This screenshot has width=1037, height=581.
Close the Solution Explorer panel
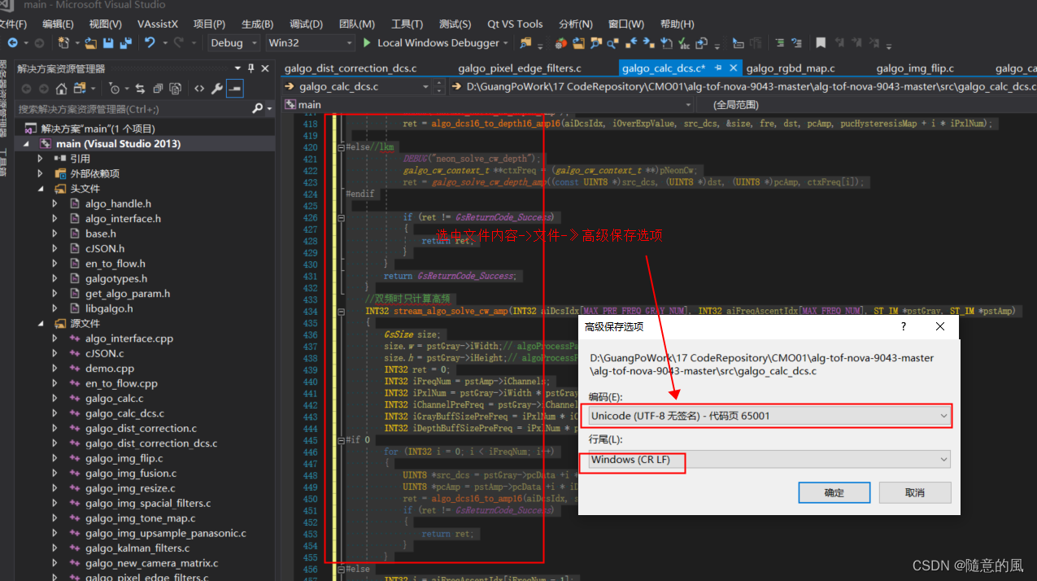click(265, 68)
